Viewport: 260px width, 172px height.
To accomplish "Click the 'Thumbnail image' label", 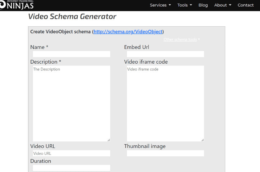I will coord(145,146).
